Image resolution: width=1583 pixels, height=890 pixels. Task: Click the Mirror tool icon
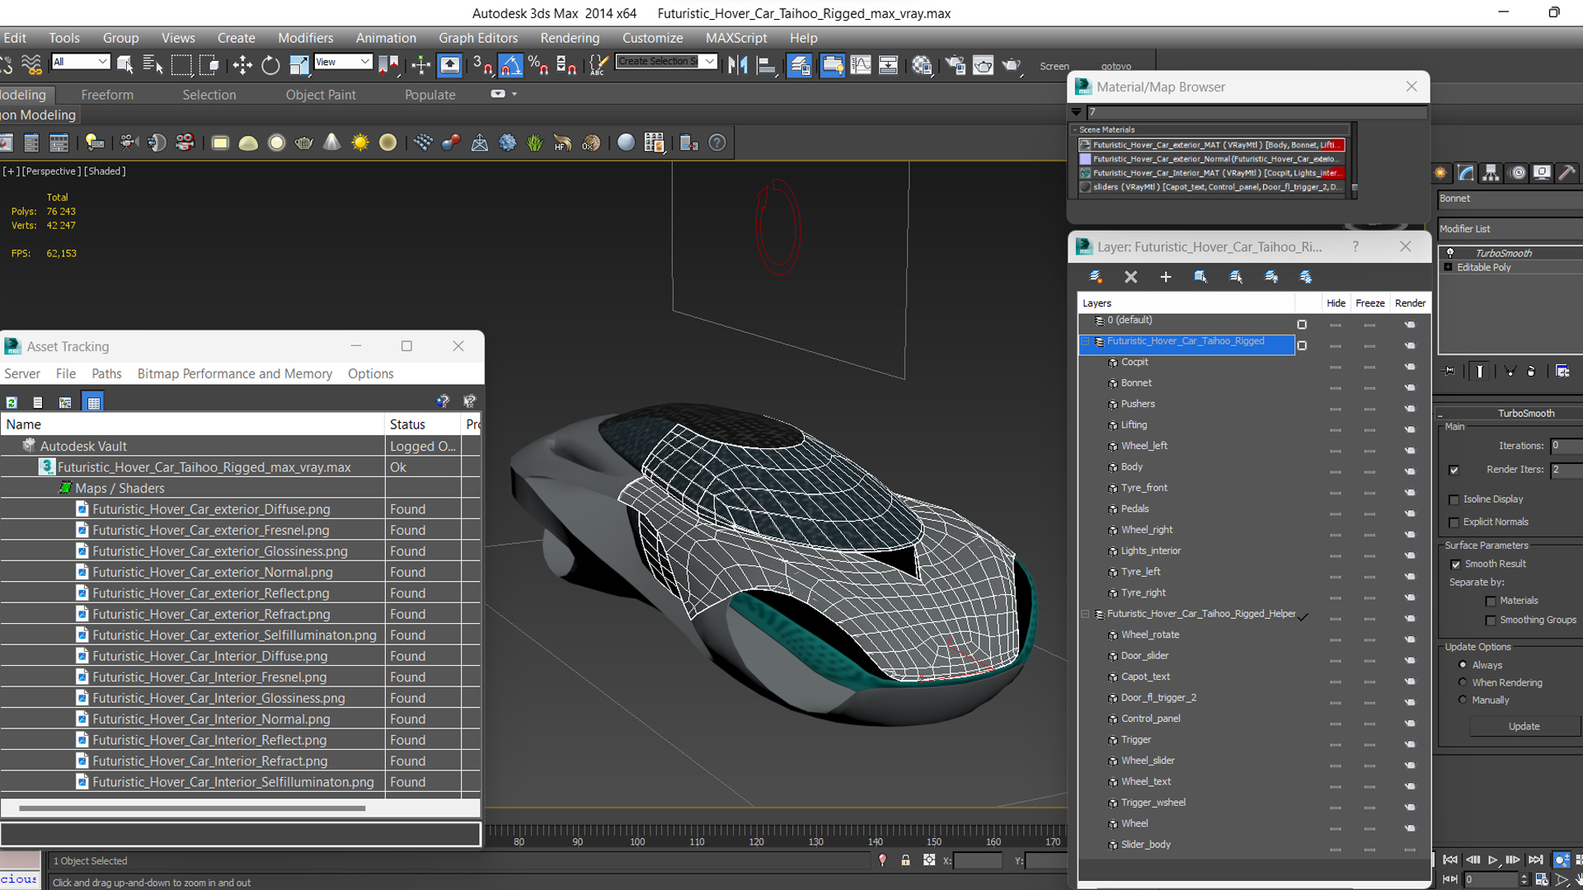tap(738, 65)
